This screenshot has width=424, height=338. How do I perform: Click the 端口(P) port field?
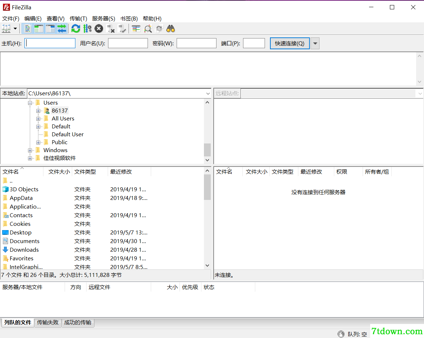click(254, 44)
